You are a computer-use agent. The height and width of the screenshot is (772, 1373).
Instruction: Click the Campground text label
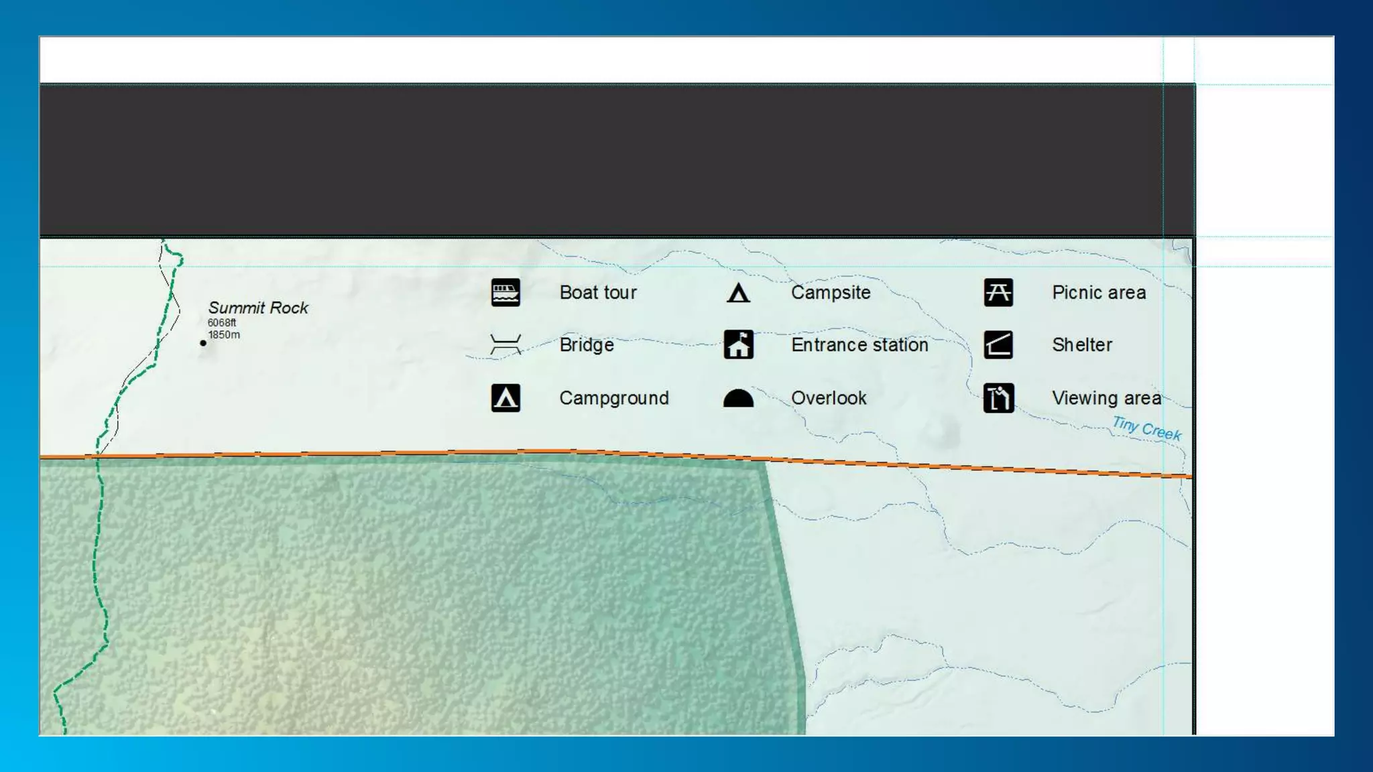tap(614, 398)
